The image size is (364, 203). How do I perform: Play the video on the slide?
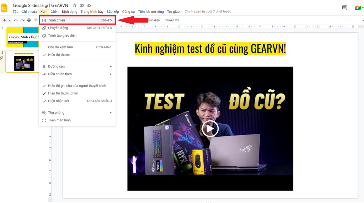point(210,128)
